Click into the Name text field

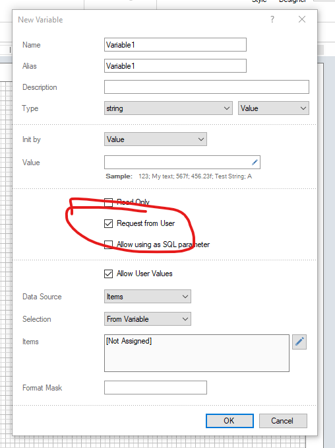175,45
